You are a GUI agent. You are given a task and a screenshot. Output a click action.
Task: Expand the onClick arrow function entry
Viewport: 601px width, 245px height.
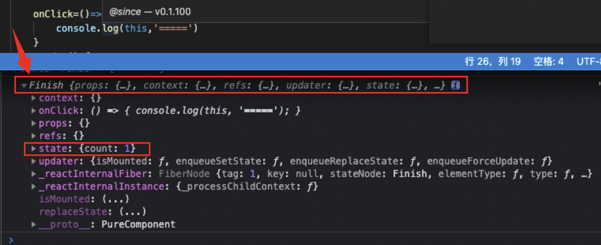(33, 110)
